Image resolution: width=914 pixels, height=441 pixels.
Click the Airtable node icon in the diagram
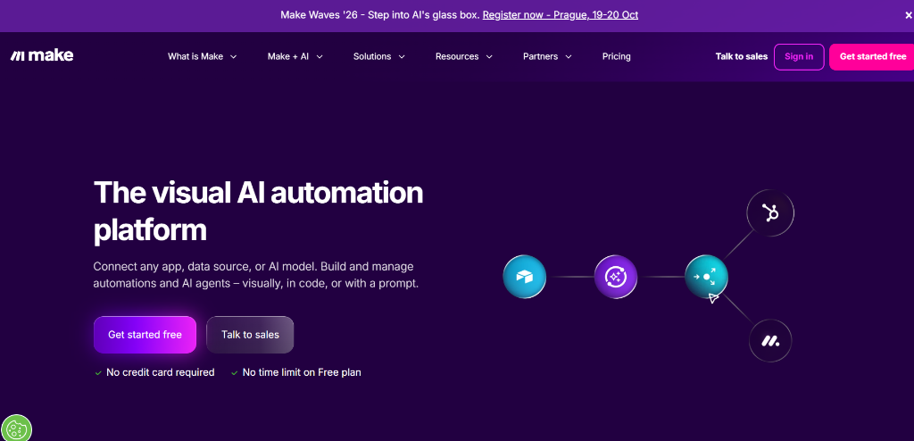click(x=524, y=277)
